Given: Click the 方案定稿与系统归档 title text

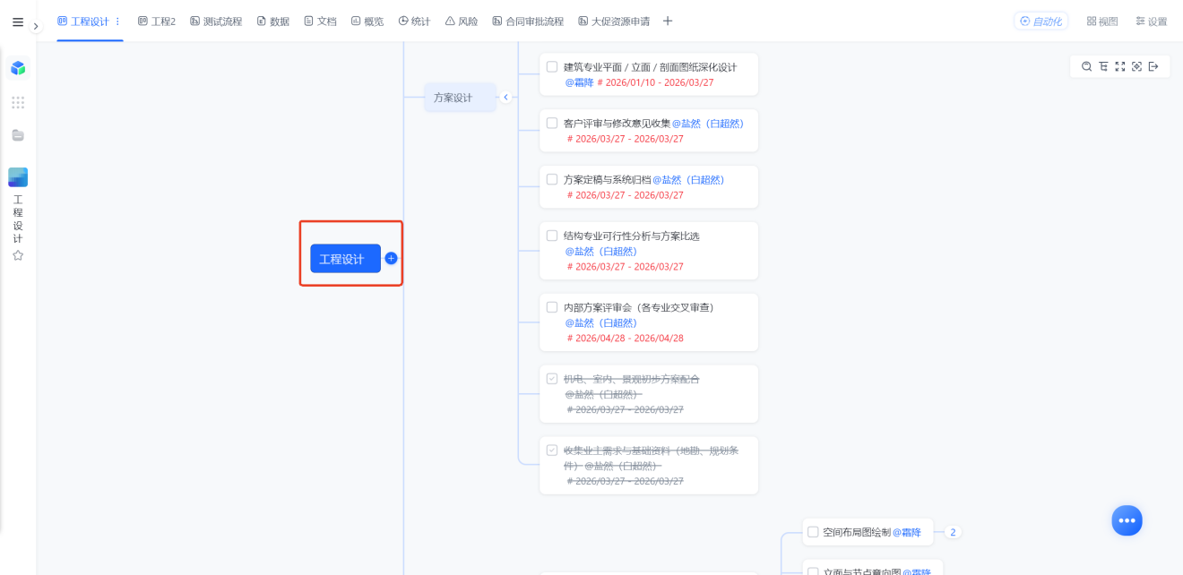Looking at the screenshot, I should [607, 180].
